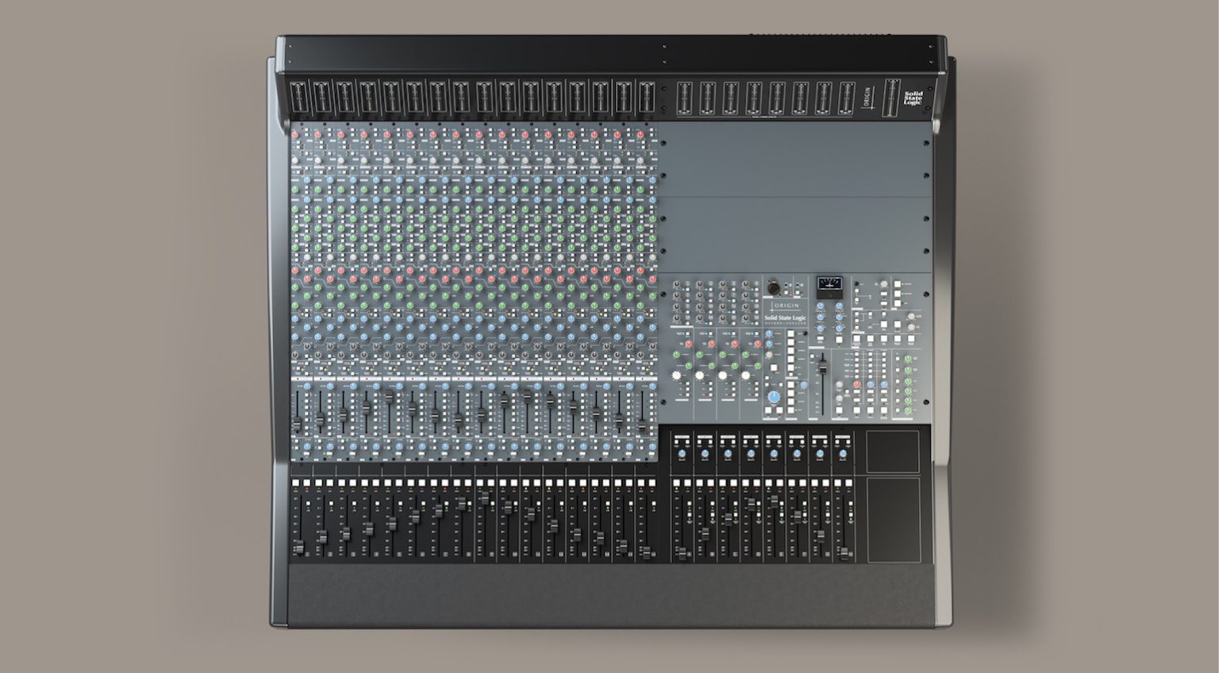Click the VU meter in the master section
Screen dimensions: 1219x673
pos(829,284)
